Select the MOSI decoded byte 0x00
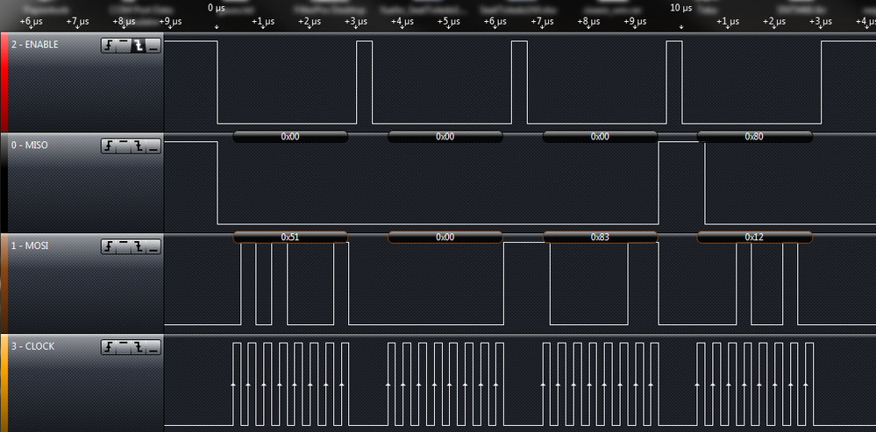The image size is (876, 432). tap(445, 237)
